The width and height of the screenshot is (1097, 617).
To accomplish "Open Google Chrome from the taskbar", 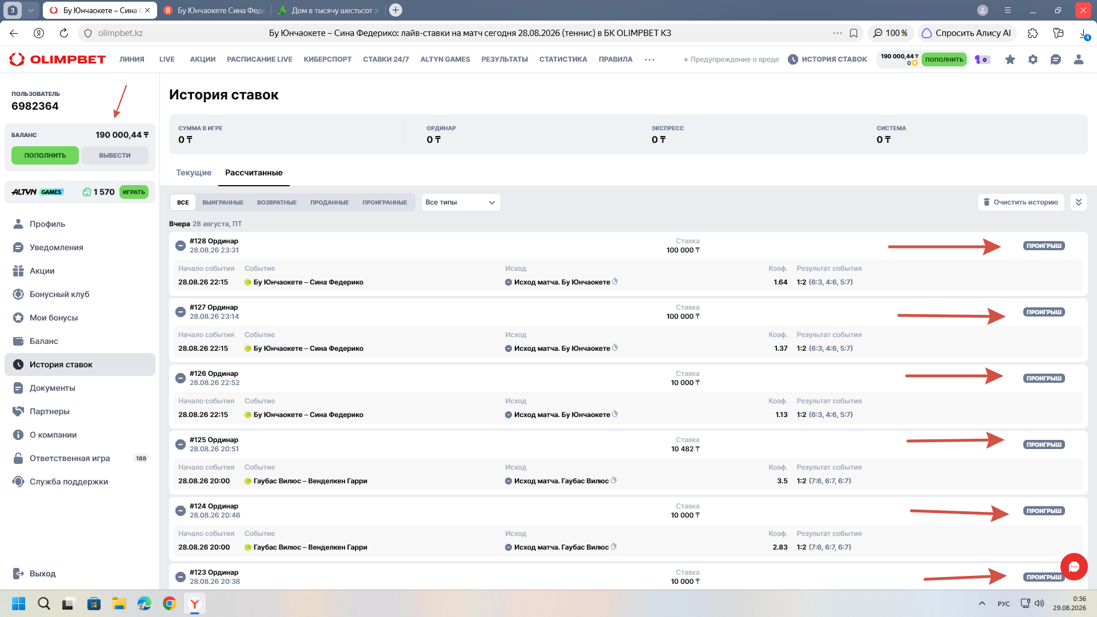I will point(170,603).
